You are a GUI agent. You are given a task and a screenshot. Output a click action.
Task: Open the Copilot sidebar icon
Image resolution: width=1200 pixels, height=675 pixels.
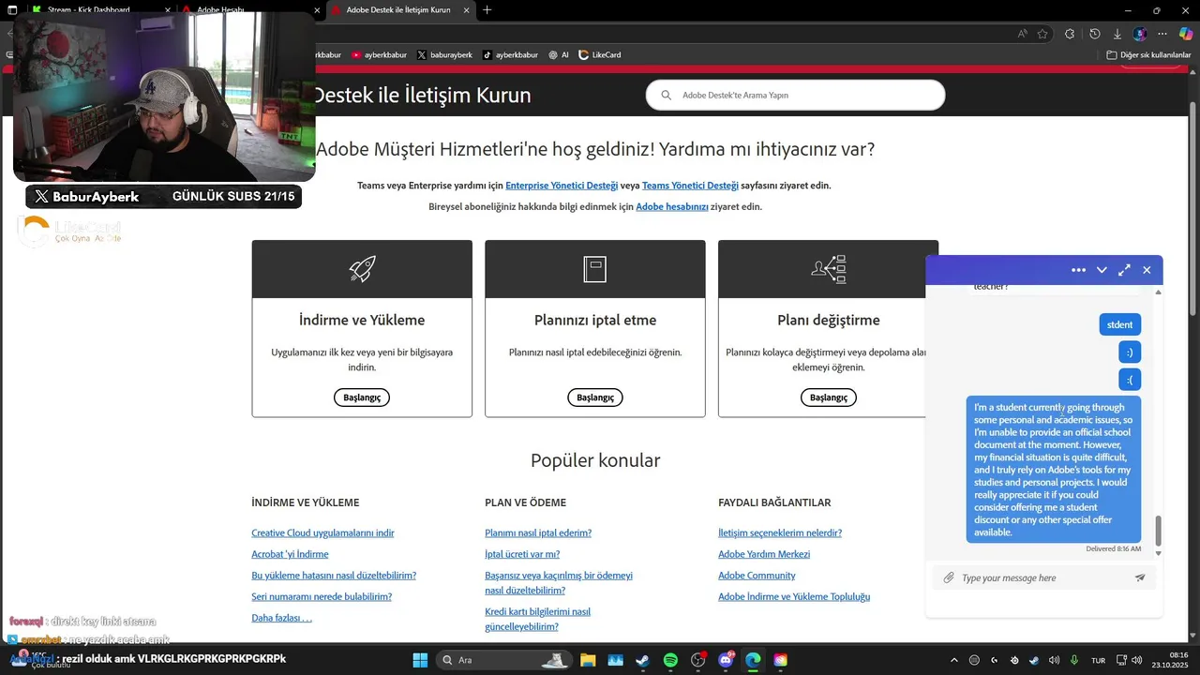pos(1186,34)
